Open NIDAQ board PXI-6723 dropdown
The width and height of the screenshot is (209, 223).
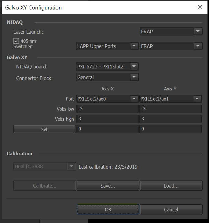[107, 66]
